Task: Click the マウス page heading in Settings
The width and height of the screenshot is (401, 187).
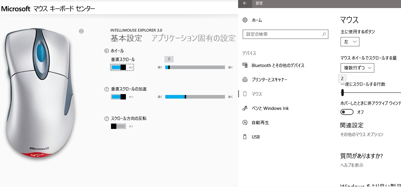Action: pos(349,20)
